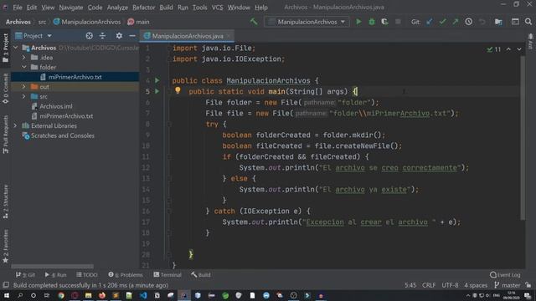
Task: Close the ManipulacionArchivos.java tab
Action: pyautogui.click(x=229, y=36)
